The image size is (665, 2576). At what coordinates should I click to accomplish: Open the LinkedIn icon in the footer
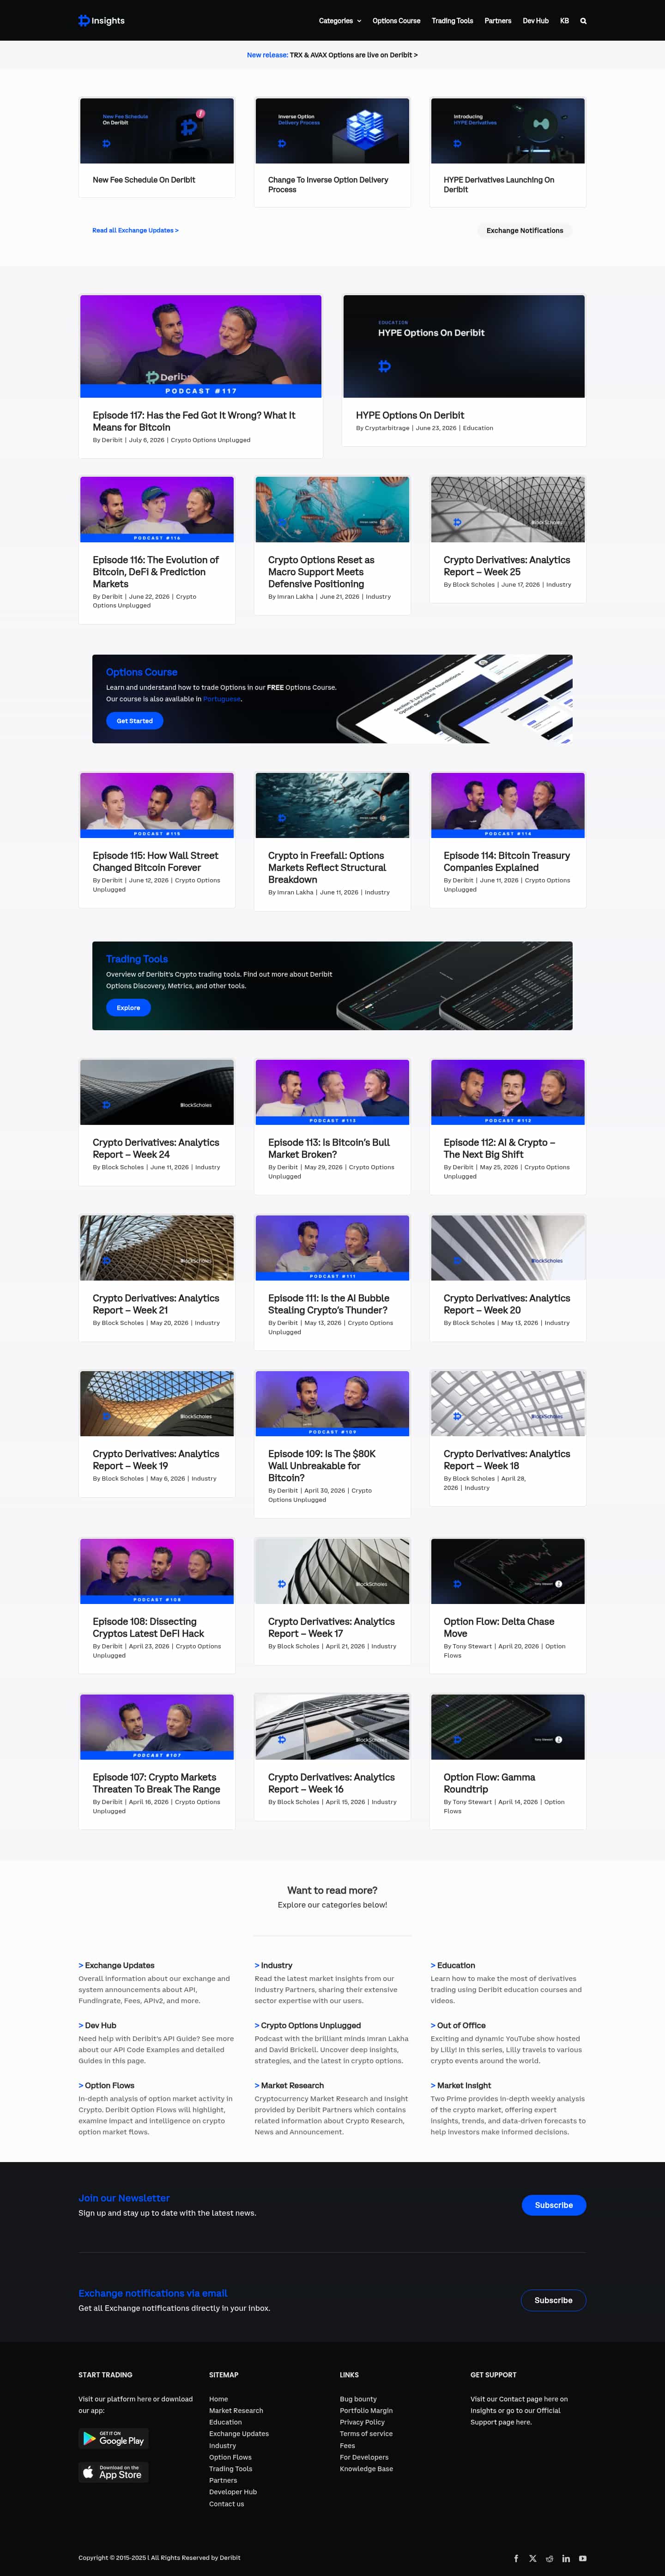point(566,2558)
